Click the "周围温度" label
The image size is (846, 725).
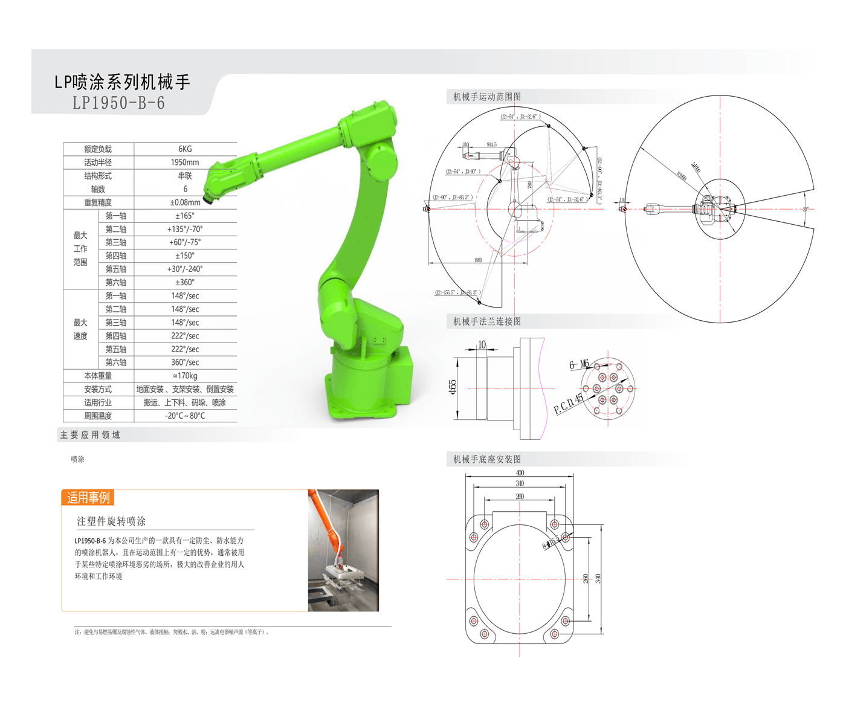coord(98,416)
